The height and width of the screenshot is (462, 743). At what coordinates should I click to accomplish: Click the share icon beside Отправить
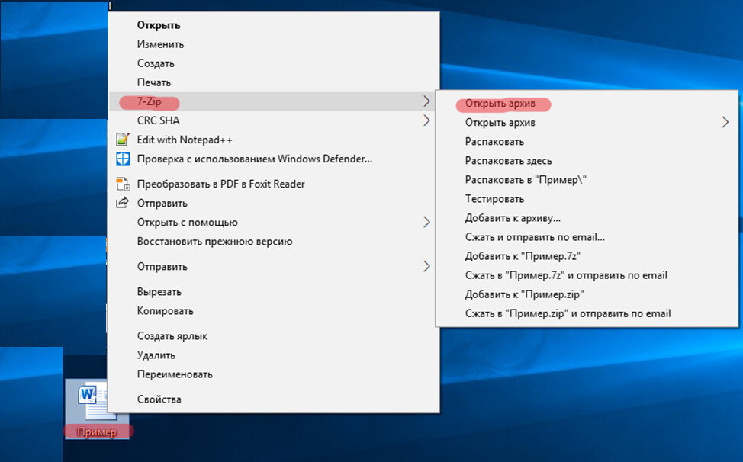point(122,203)
